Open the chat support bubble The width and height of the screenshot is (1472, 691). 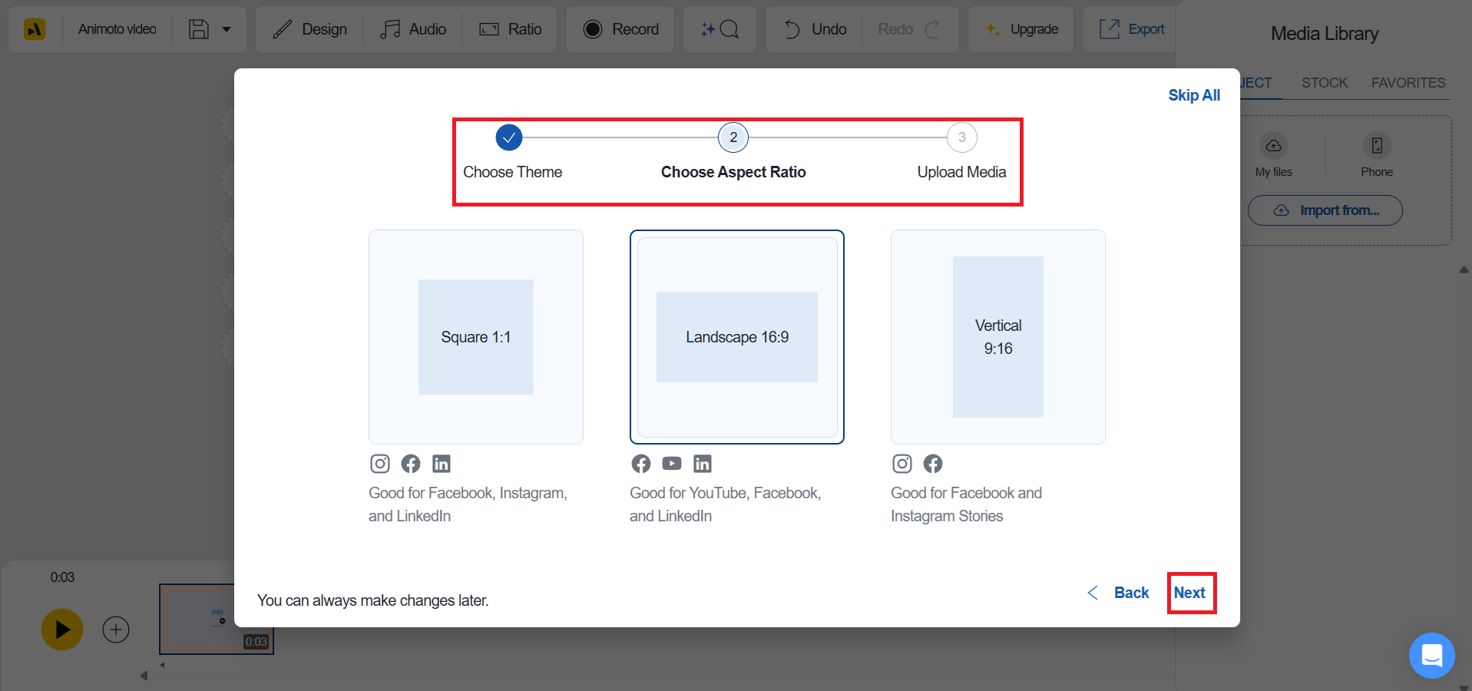pyautogui.click(x=1431, y=655)
